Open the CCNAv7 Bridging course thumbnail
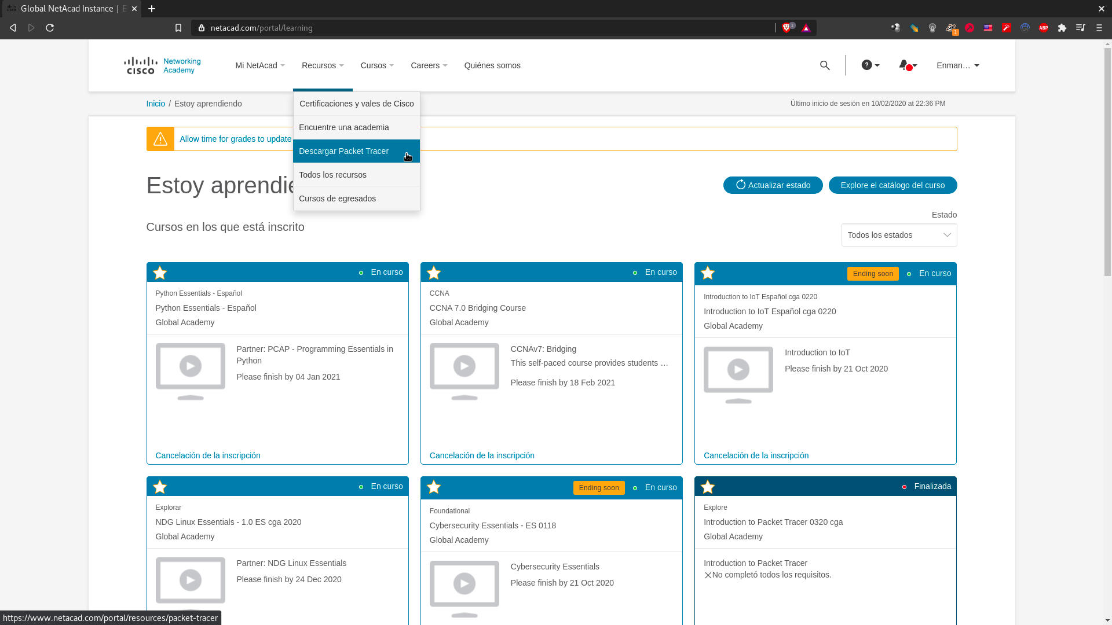The image size is (1112, 625). [x=464, y=372]
